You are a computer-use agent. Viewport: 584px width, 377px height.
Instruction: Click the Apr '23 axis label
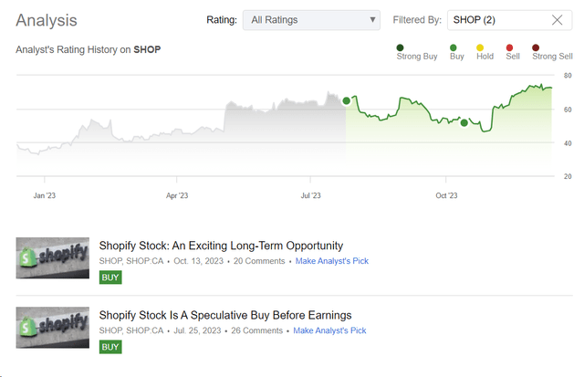click(177, 195)
